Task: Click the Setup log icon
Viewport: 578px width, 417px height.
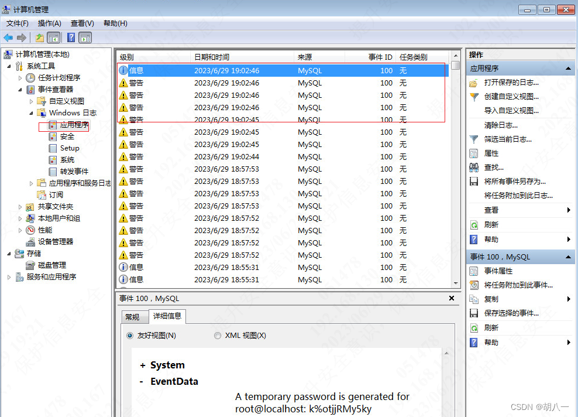Action: click(x=53, y=148)
